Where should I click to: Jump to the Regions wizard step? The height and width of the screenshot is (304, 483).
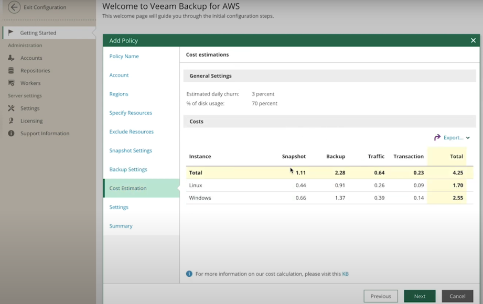[119, 94]
